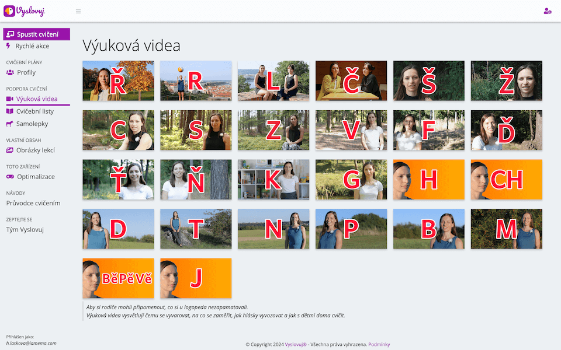Screen dimensions: 561x350
Task: Select Tým Vyslovuj menu item
Action: (x=25, y=229)
